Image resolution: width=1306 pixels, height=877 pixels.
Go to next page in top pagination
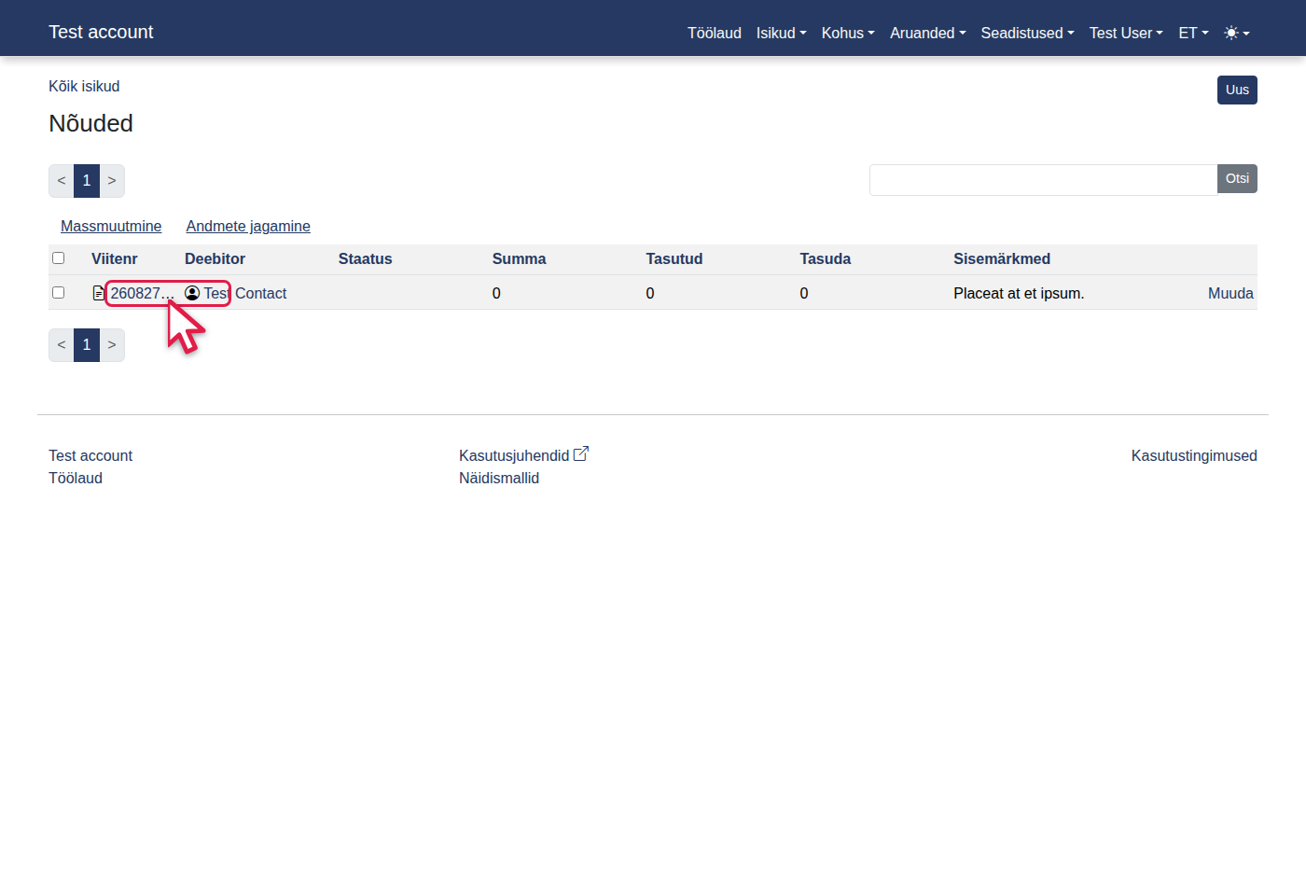112,181
